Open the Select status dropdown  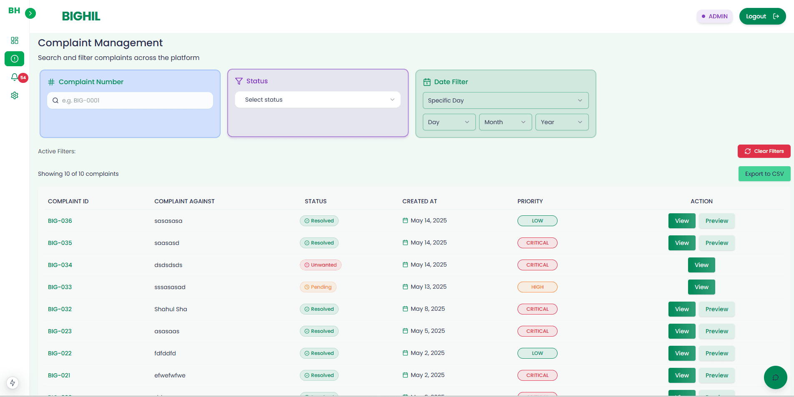click(x=317, y=100)
